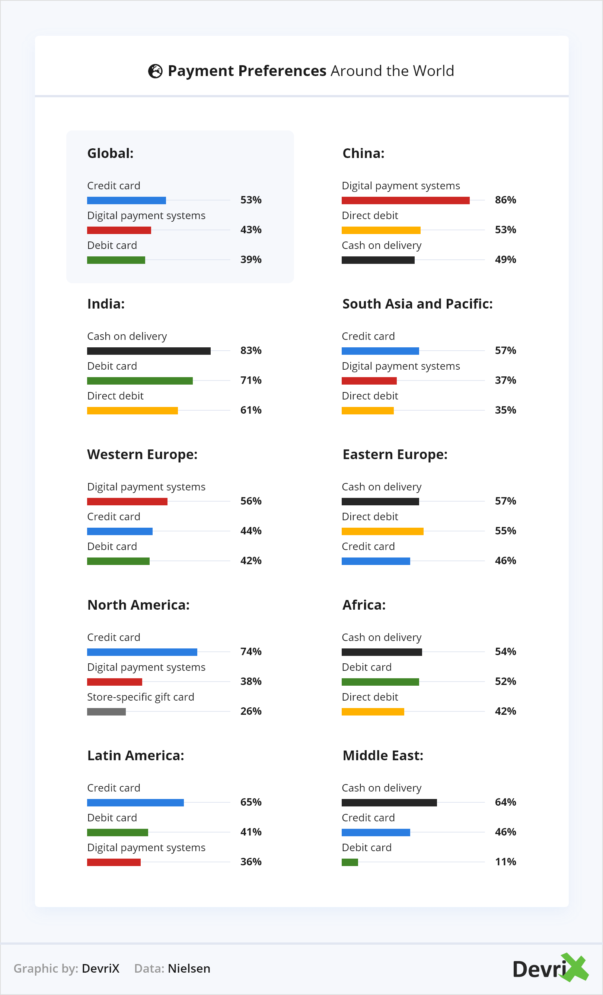
Task: Click the Global green debit card bar
Action: (x=116, y=260)
